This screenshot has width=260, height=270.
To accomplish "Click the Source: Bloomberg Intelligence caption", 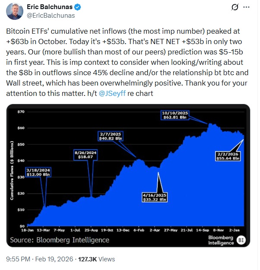I will click(60, 240).
